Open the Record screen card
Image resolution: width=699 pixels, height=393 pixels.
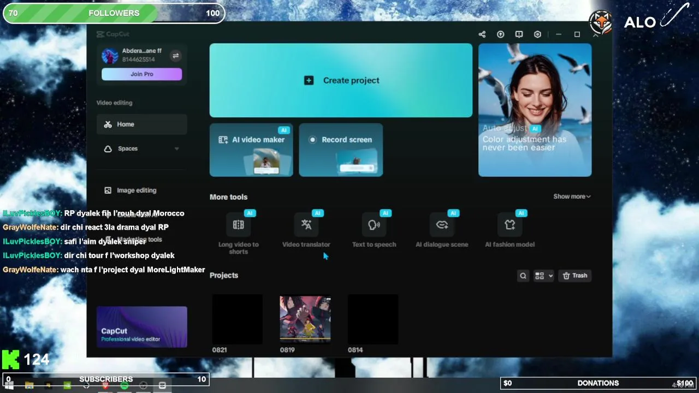[341, 150]
